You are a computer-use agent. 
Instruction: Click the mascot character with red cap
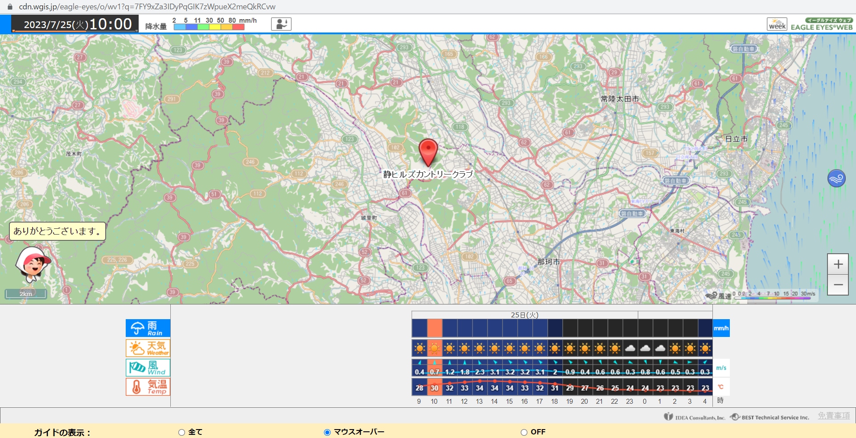point(32,264)
